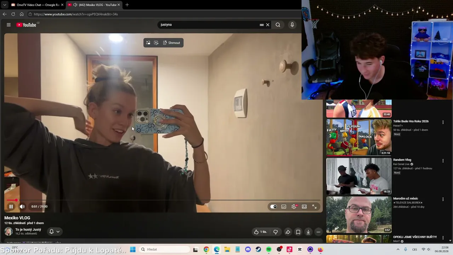Mute the video player volume

tap(22, 206)
